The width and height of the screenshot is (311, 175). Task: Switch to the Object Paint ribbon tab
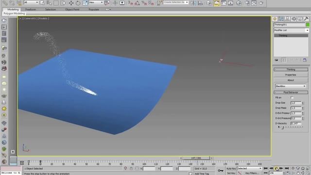pos(72,9)
